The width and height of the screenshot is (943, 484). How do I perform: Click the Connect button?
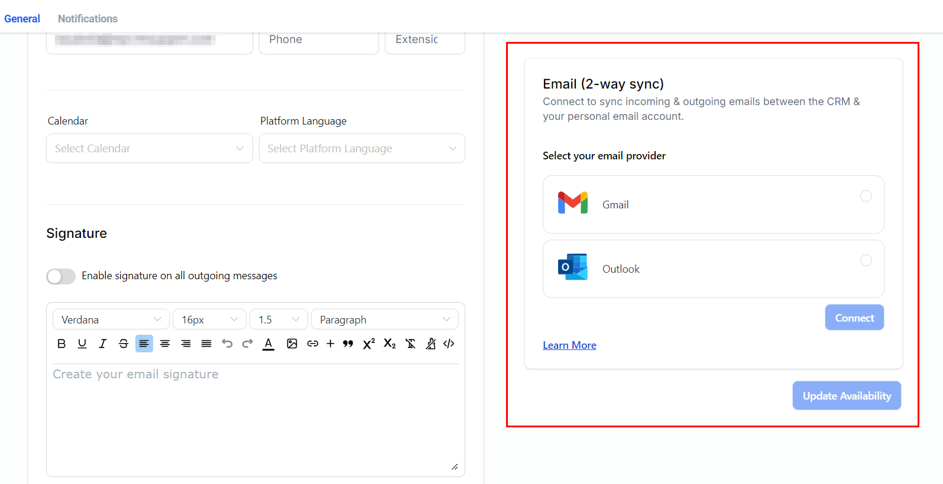[x=854, y=318]
